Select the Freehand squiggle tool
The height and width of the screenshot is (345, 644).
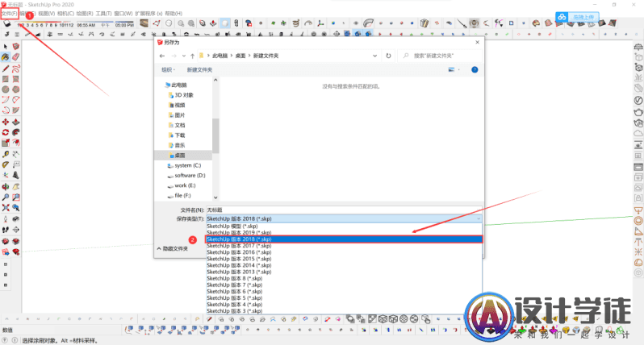coord(16,69)
